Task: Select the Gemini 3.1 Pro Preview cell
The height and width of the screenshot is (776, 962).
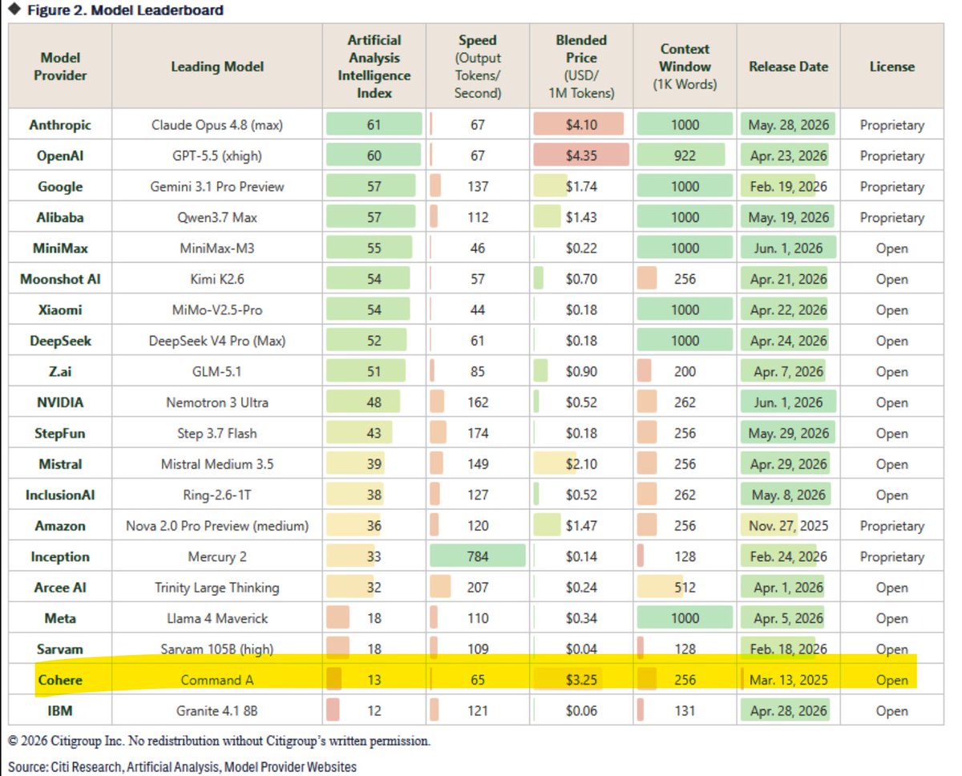Action: [217, 187]
